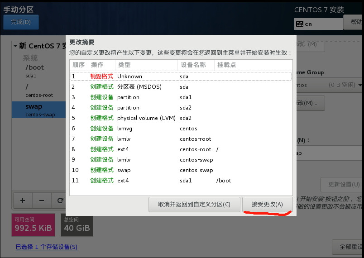The height and width of the screenshot is (258, 364).
Task: Click the keyboard layout icon next to cn
Action: [x=299, y=24]
